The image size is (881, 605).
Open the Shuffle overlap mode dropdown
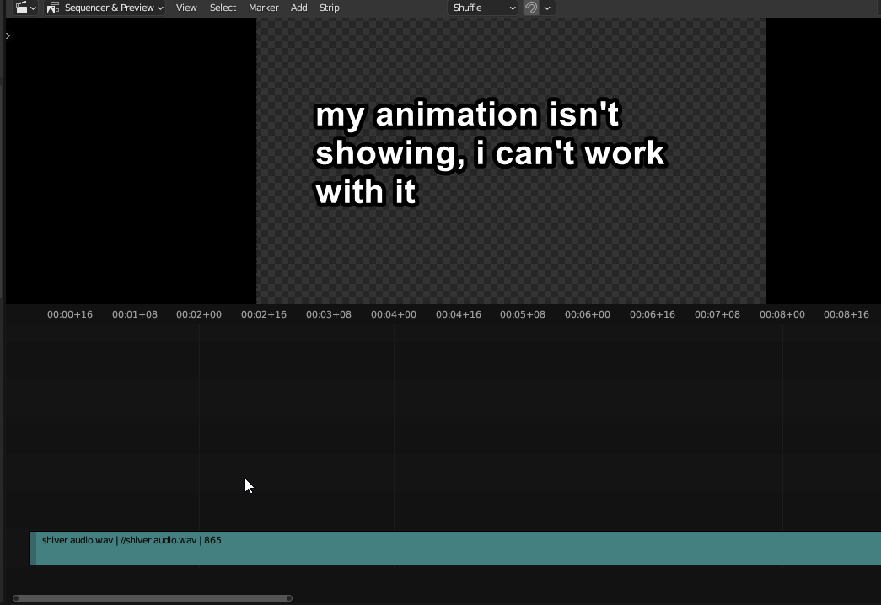click(x=483, y=8)
